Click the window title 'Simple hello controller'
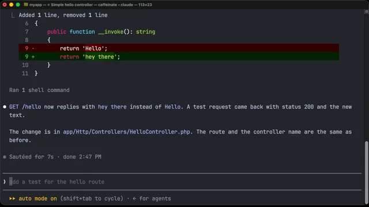 [x=71, y=5]
